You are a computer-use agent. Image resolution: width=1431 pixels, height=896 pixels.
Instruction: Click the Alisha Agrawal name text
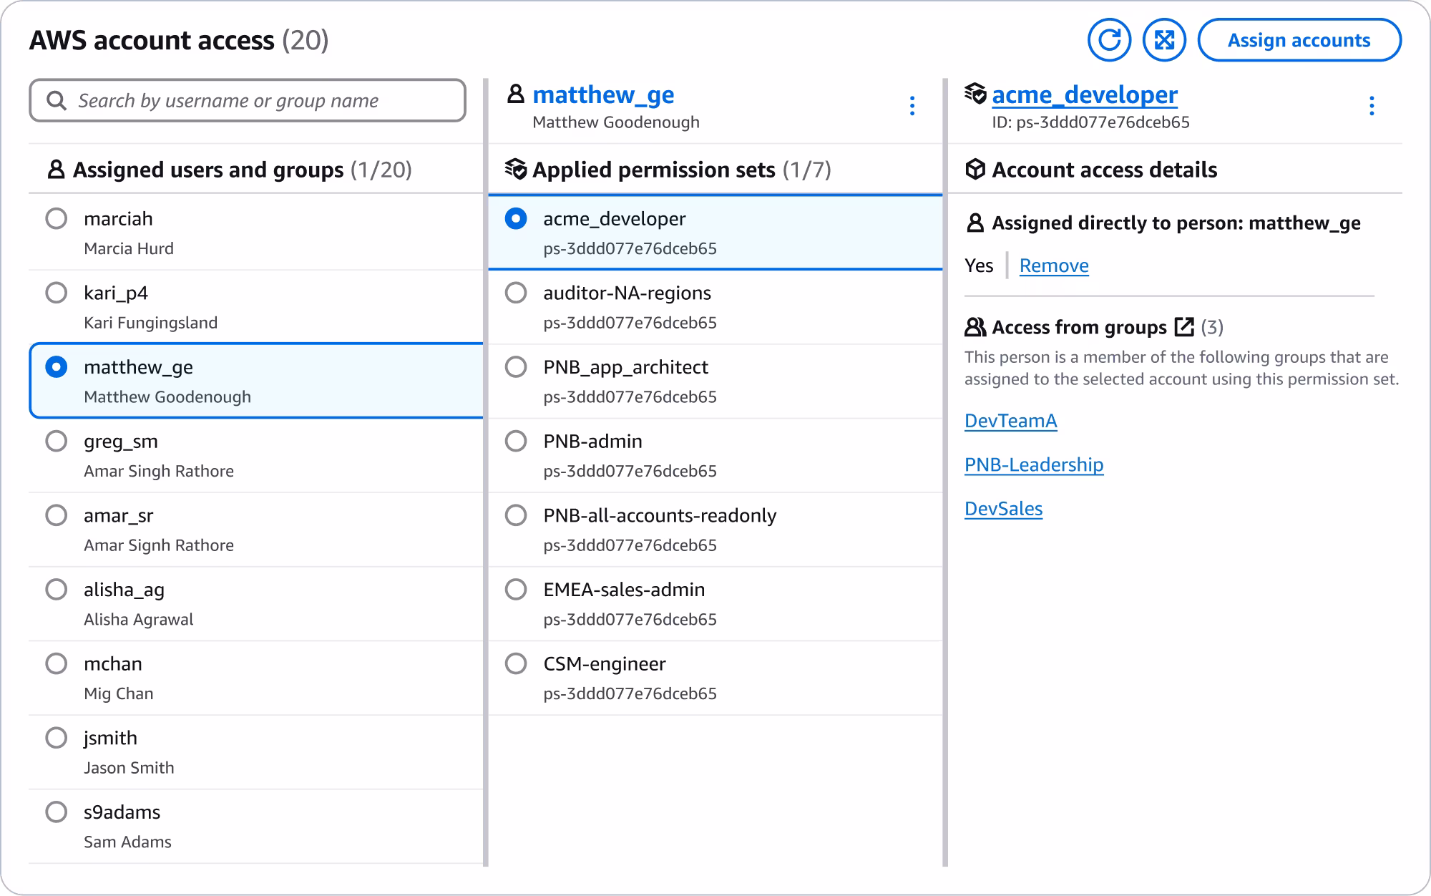(139, 620)
